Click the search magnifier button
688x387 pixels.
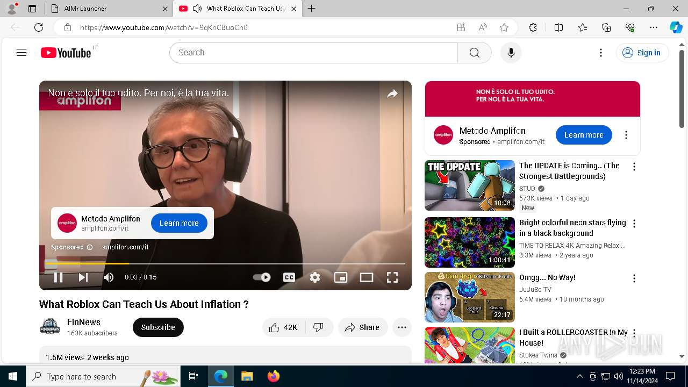pos(474,53)
